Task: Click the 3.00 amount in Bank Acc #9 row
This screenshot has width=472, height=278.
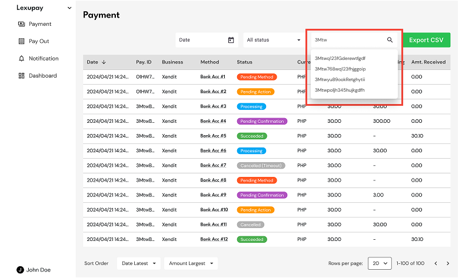Action: (378, 195)
